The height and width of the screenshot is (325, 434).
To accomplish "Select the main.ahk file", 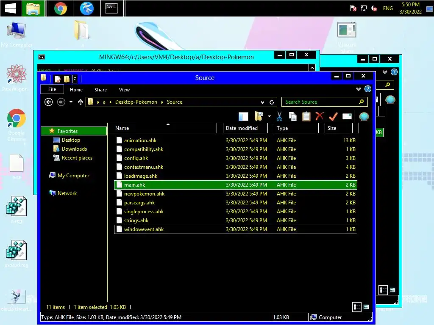I will click(x=236, y=185).
